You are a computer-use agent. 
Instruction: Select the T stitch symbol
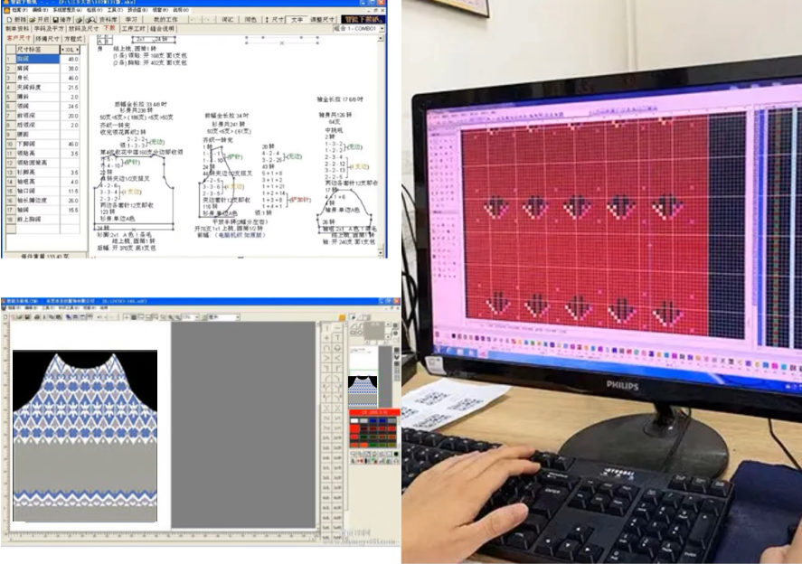coord(337,338)
